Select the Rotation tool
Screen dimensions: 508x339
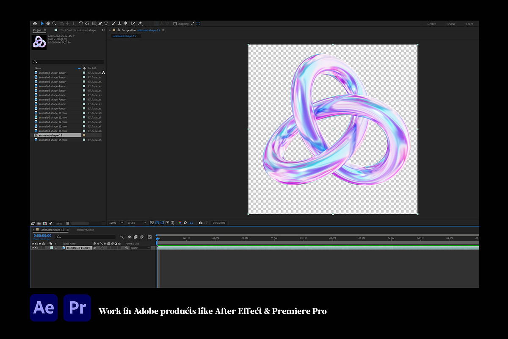81,23
